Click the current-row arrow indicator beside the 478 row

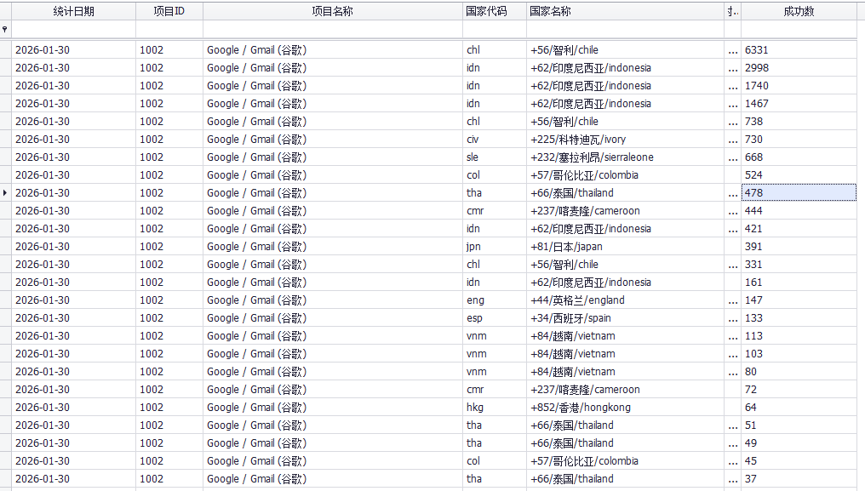point(5,192)
